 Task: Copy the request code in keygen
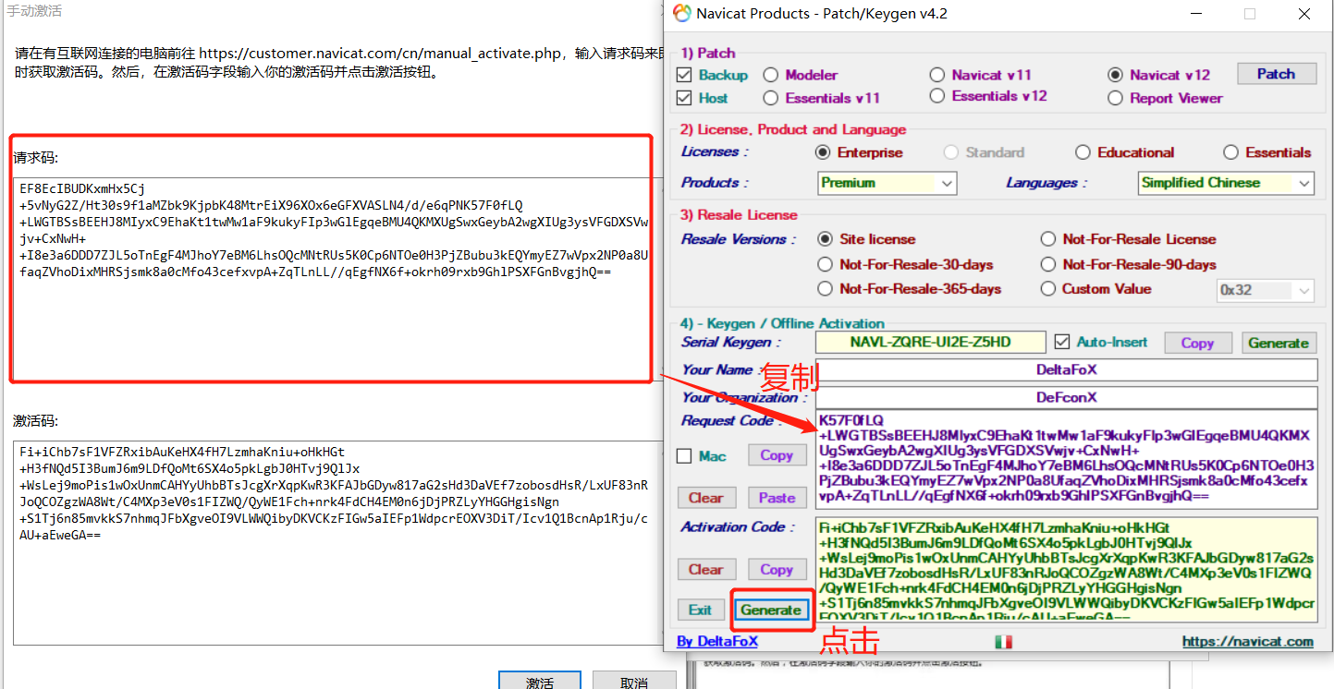tap(777, 455)
